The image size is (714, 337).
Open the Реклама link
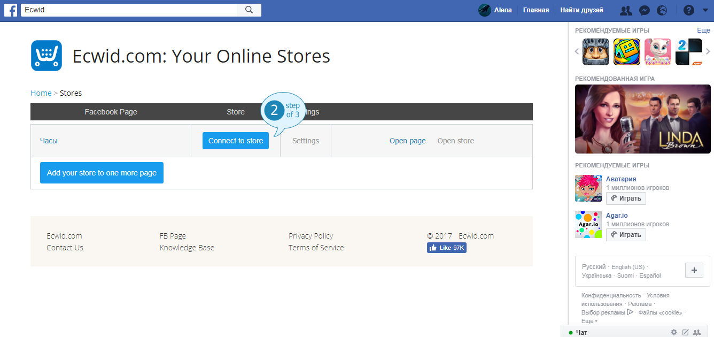coord(640,304)
